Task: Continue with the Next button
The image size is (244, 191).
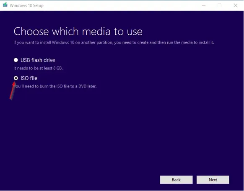Action: [213, 180]
